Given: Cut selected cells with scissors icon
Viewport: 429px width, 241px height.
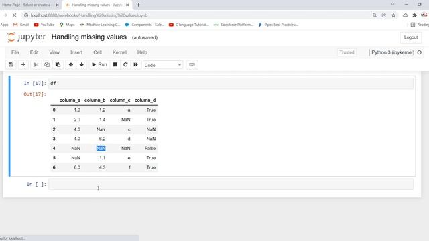Looking at the screenshot, I should (36, 65).
